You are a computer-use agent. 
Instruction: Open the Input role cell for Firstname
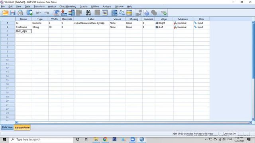tap(201, 27)
